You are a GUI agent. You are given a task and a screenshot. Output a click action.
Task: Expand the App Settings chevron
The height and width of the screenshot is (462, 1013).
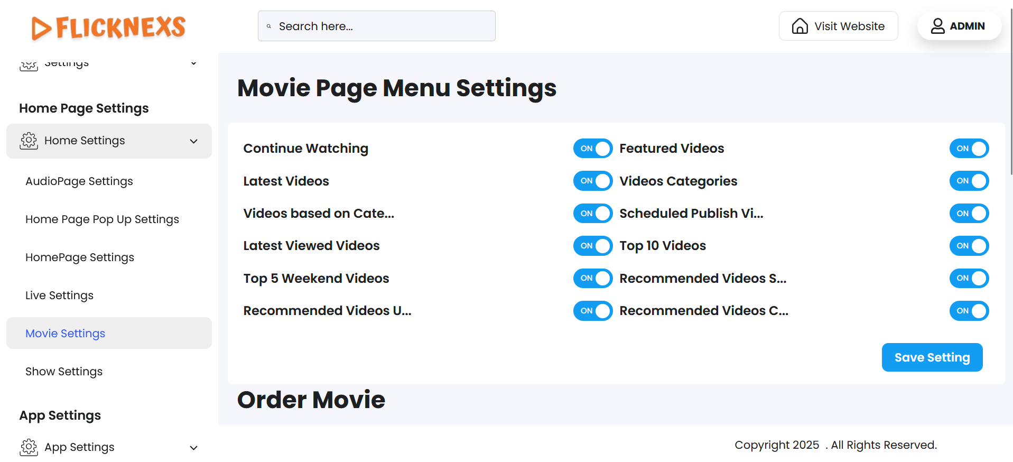coord(194,448)
